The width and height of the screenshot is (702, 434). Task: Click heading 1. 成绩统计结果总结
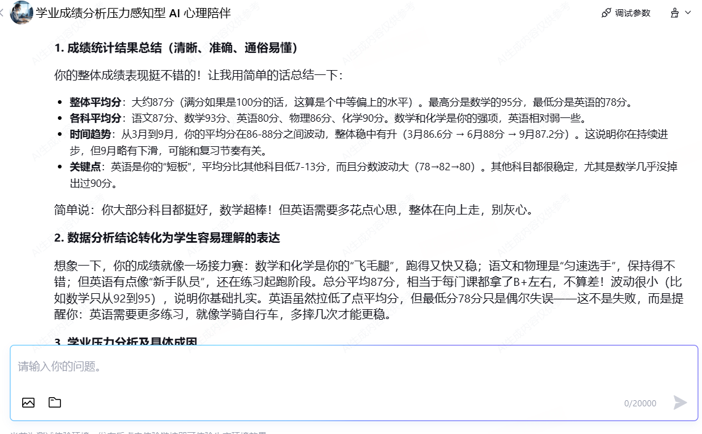point(176,48)
